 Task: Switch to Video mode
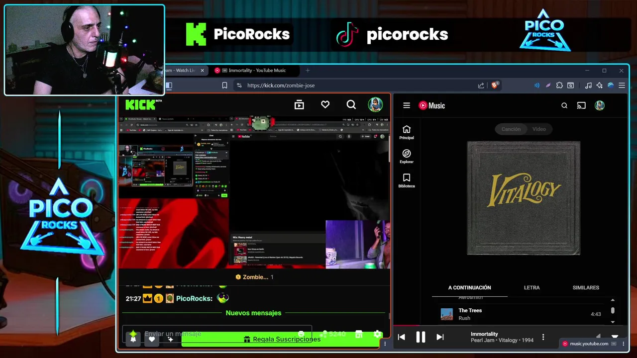539,129
